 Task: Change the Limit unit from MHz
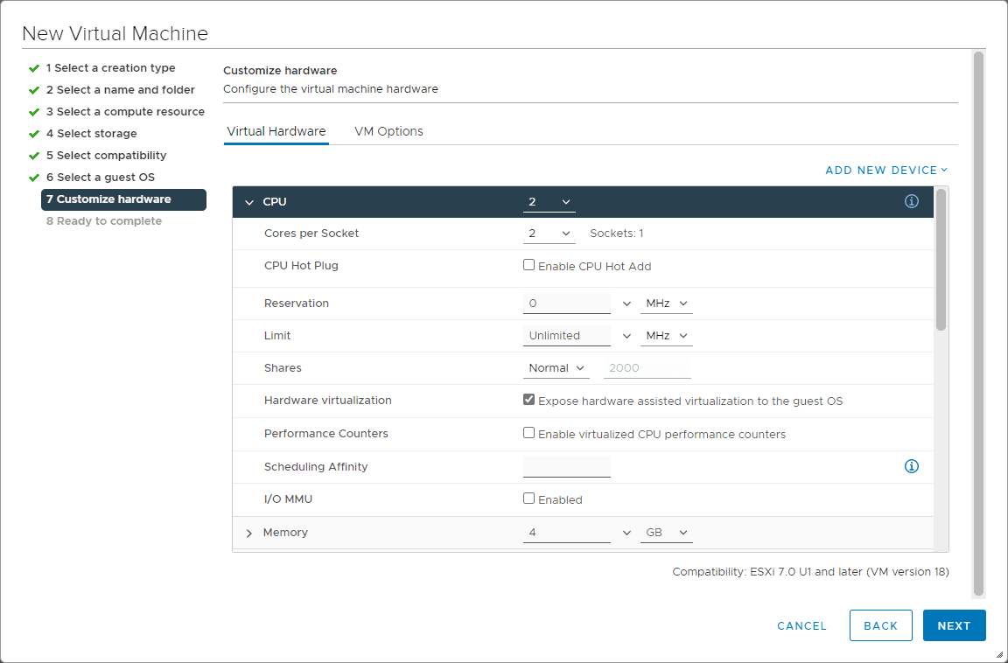tap(666, 335)
